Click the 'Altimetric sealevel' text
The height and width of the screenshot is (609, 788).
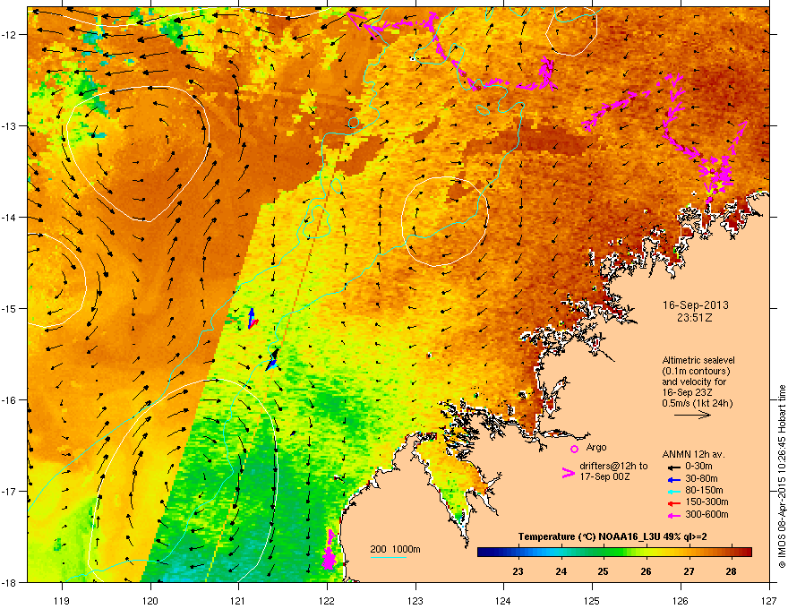(698, 360)
